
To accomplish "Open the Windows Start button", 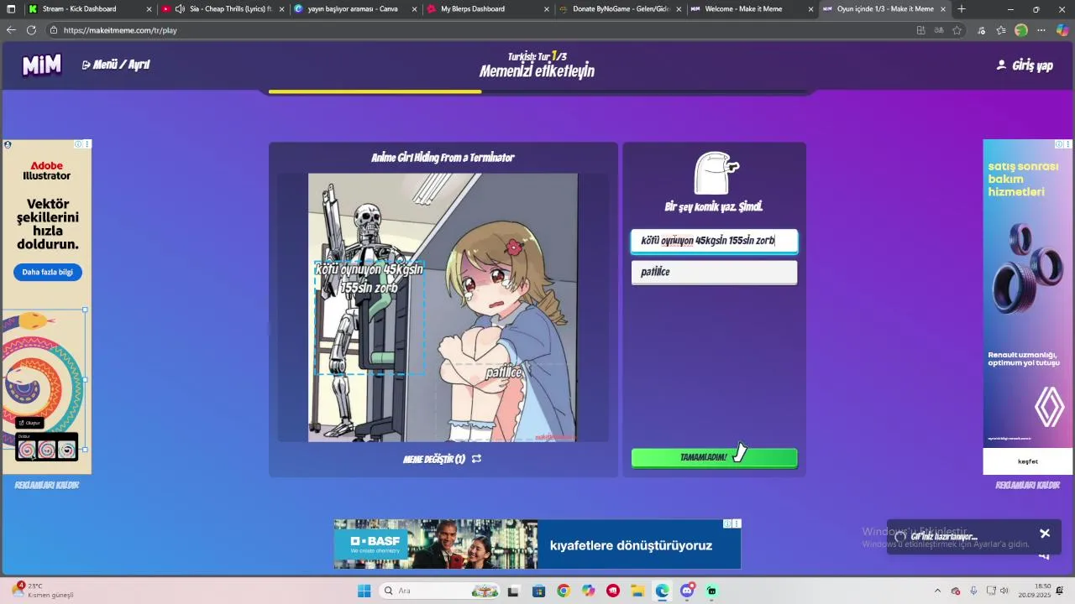I will click(364, 591).
